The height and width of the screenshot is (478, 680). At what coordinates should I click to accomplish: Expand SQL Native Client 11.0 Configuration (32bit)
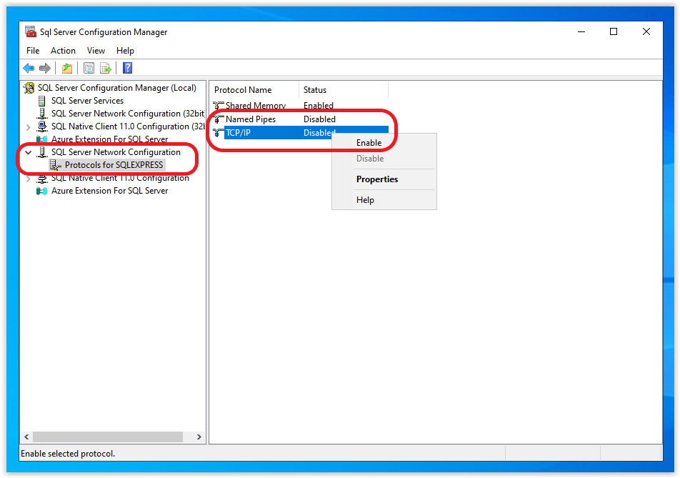(29, 127)
